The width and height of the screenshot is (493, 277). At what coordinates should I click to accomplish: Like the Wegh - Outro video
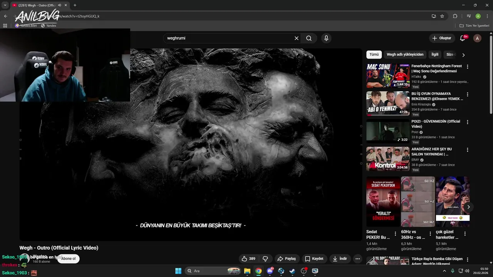click(248, 259)
